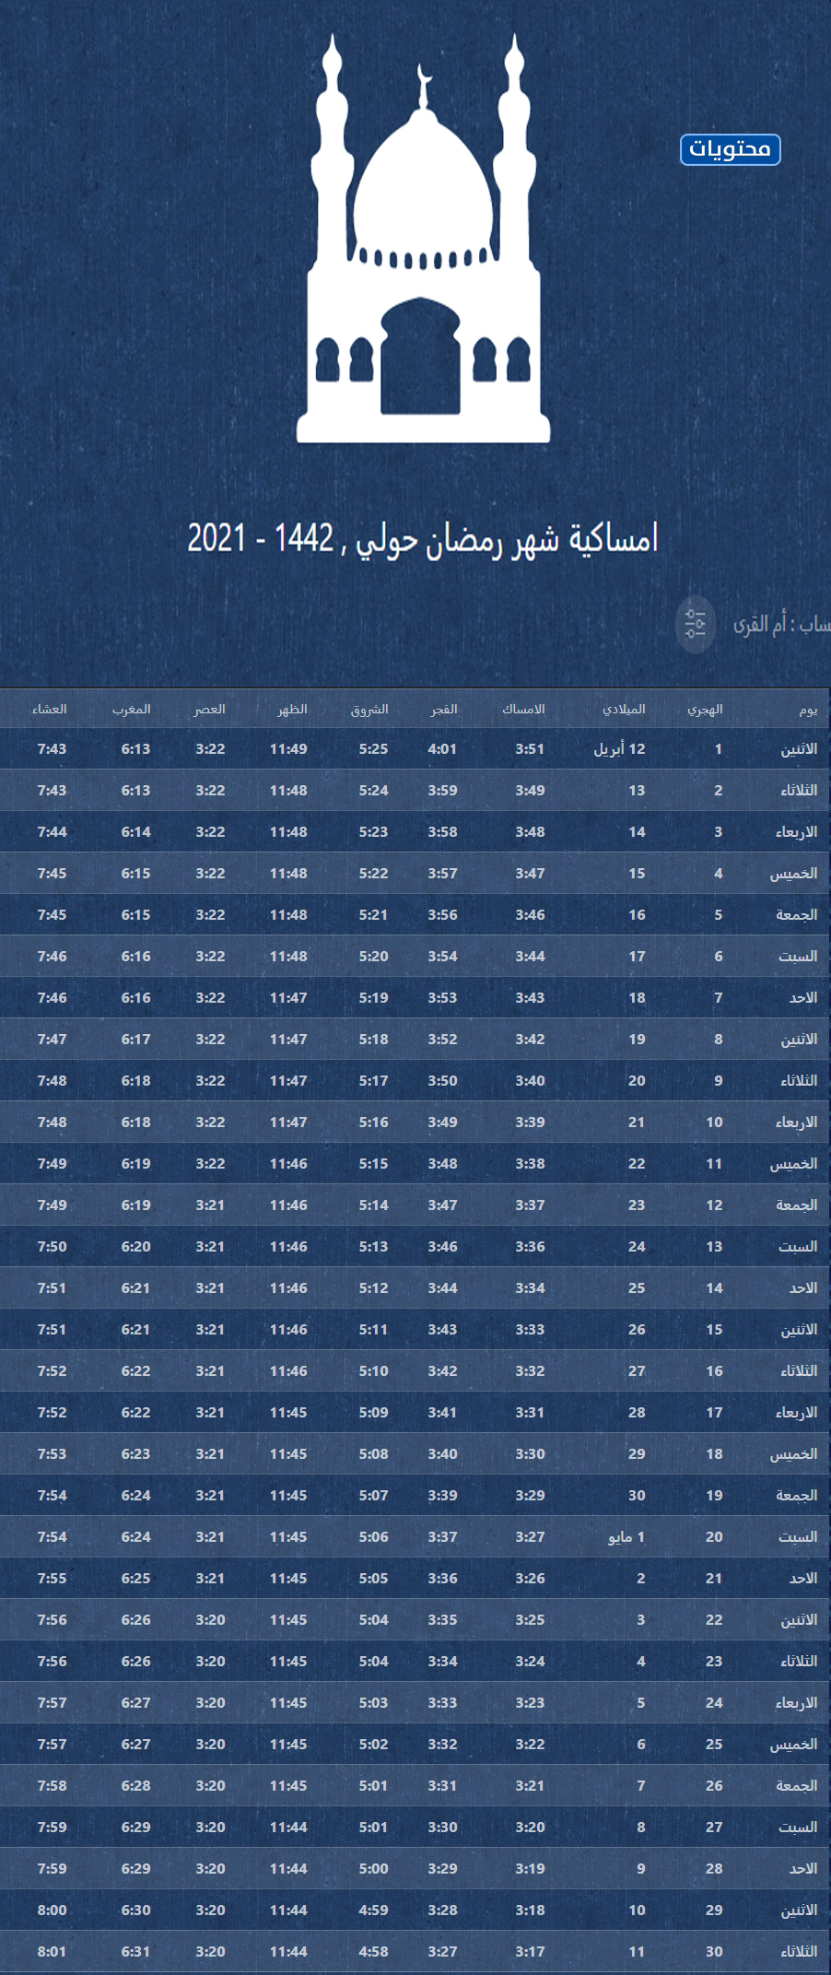Screen dimensions: 831x1975
Task: Select the 8:01 Isha time cell
Action: tap(52, 1951)
